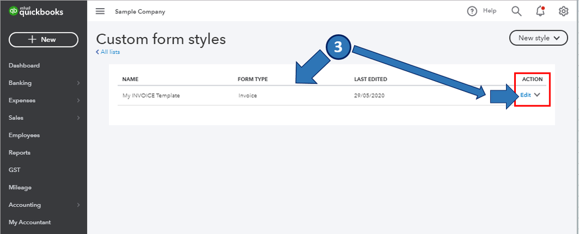Open Dashboard in the sidebar
The height and width of the screenshot is (234, 579).
coord(24,65)
